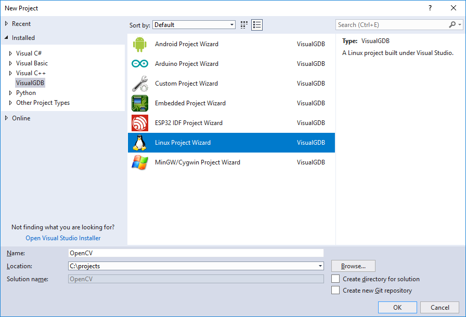The image size is (466, 317).
Task: Click the Visual C++ tree label
Action: click(31, 73)
